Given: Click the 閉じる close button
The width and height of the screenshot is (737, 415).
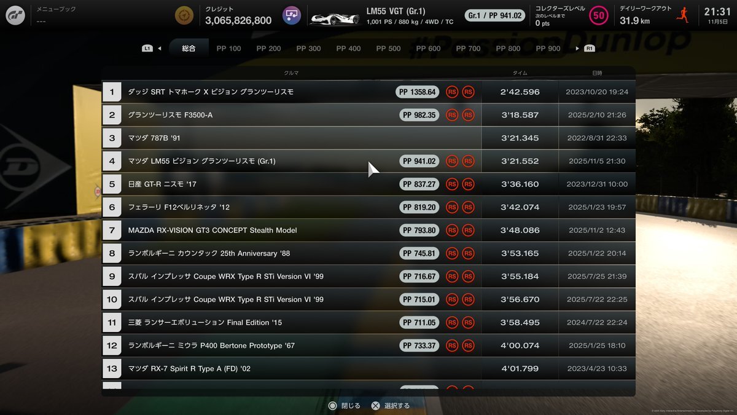Looking at the screenshot, I should [x=345, y=406].
